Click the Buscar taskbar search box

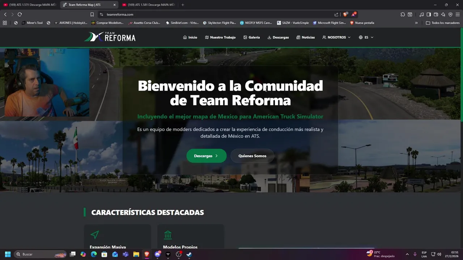pyautogui.click(x=40, y=254)
